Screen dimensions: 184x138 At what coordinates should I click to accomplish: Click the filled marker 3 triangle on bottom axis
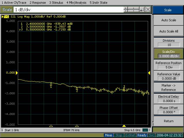coord(124,126)
